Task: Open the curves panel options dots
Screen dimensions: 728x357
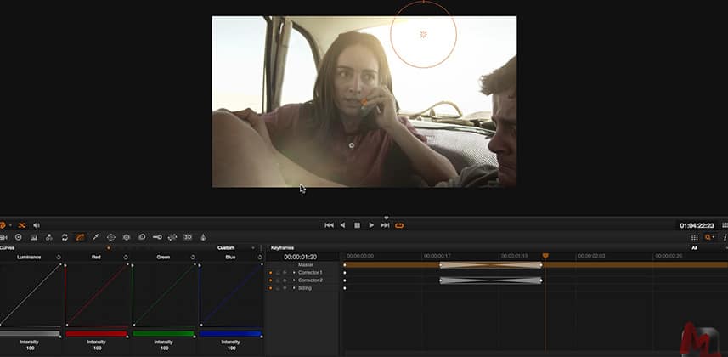Action: pos(262,247)
